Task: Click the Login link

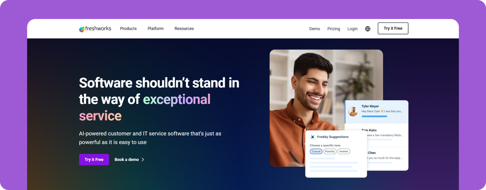Action: click(x=352, y=29)
